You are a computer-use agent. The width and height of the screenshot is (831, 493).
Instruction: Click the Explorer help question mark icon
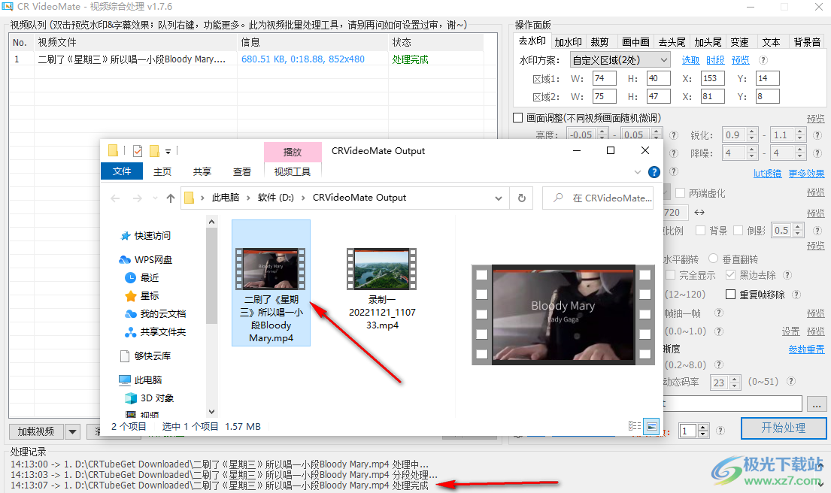(x=654, y=171)
